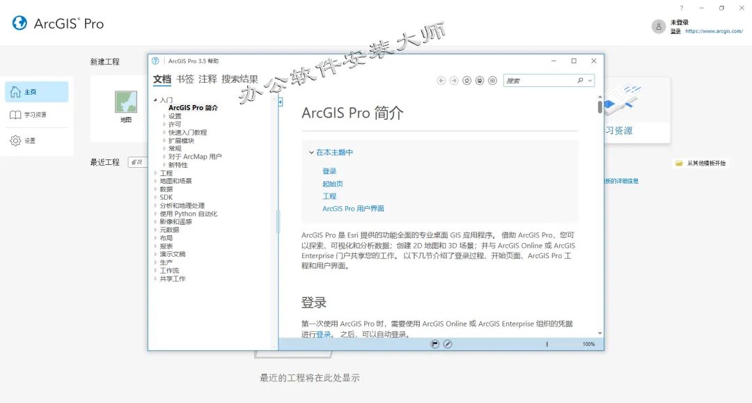
Task: Open https://www.arcgis.com/ portal link
Action: 714,31
